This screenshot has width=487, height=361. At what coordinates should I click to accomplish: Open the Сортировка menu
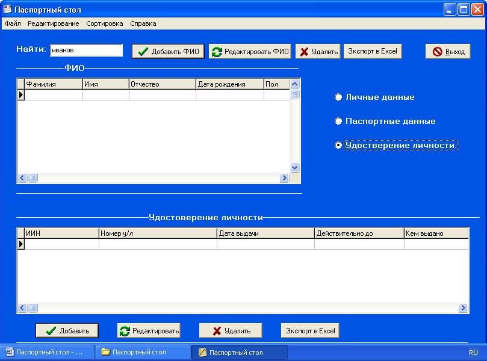pos(105,23)
